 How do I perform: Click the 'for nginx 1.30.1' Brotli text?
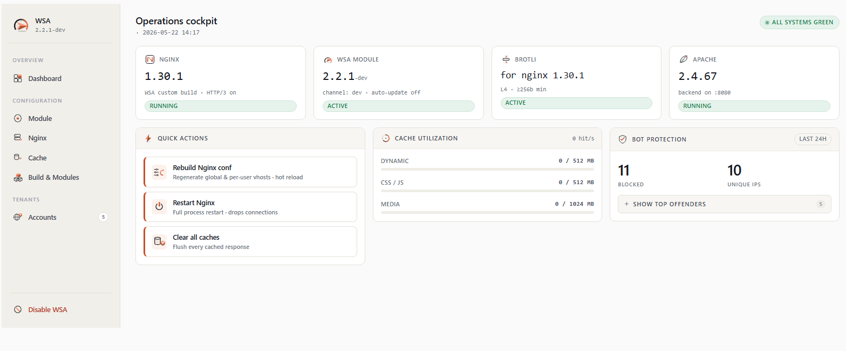coord(542,75)
